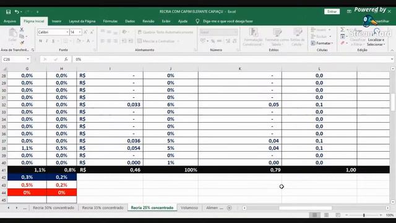This screenshot has width=396, height=223.
Task: Switch to the Fórmulas tab
Action: point(110,21)
